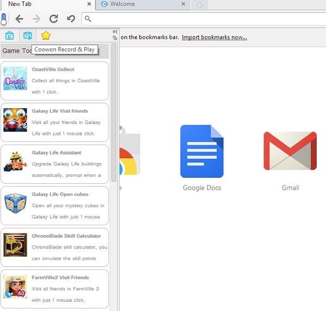Viewport: 326px width, 311px height.
Task: Click the Google Docs label text
Action: pos(202,188)
